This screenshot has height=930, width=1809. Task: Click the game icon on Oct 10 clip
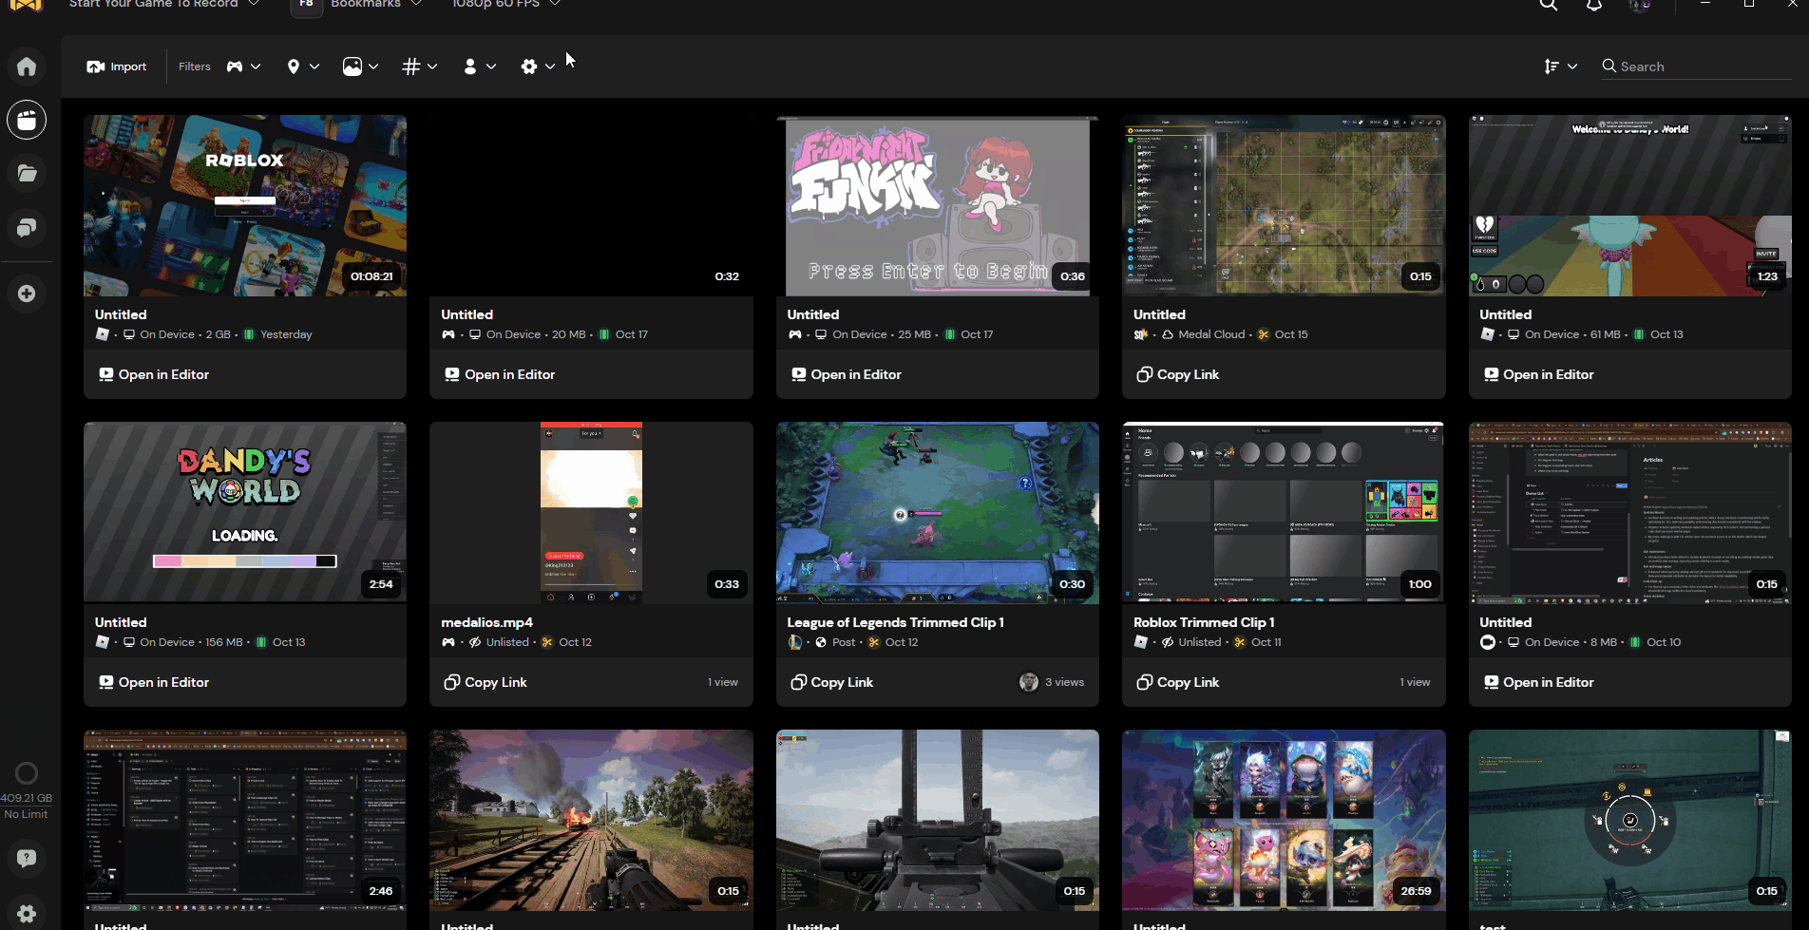pos(1488,642)
